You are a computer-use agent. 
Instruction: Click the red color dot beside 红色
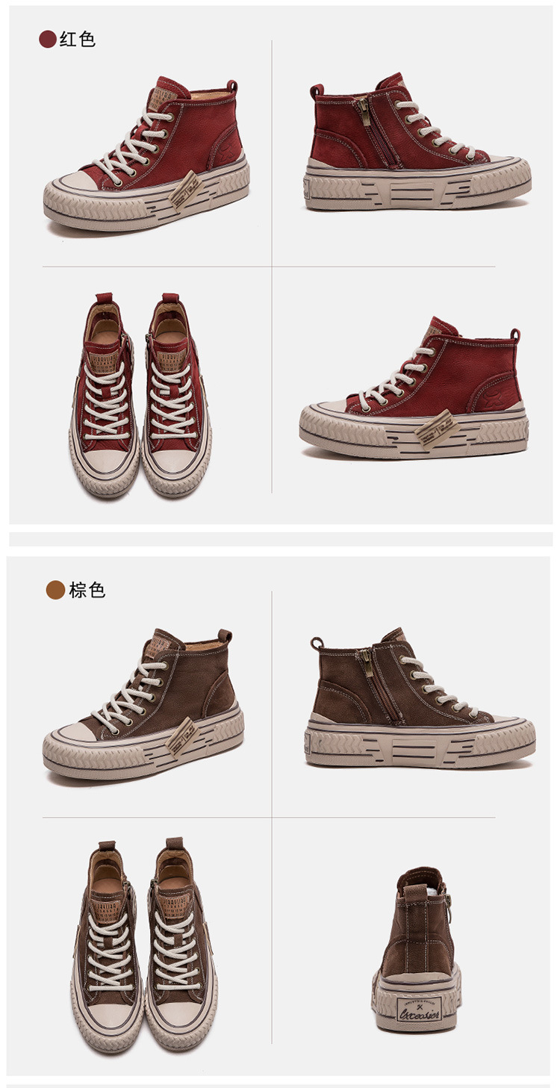click(x=48, y=40)
